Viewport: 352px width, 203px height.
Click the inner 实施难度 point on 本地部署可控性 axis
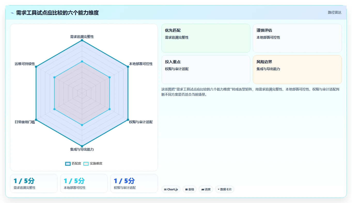pos(109,77)
